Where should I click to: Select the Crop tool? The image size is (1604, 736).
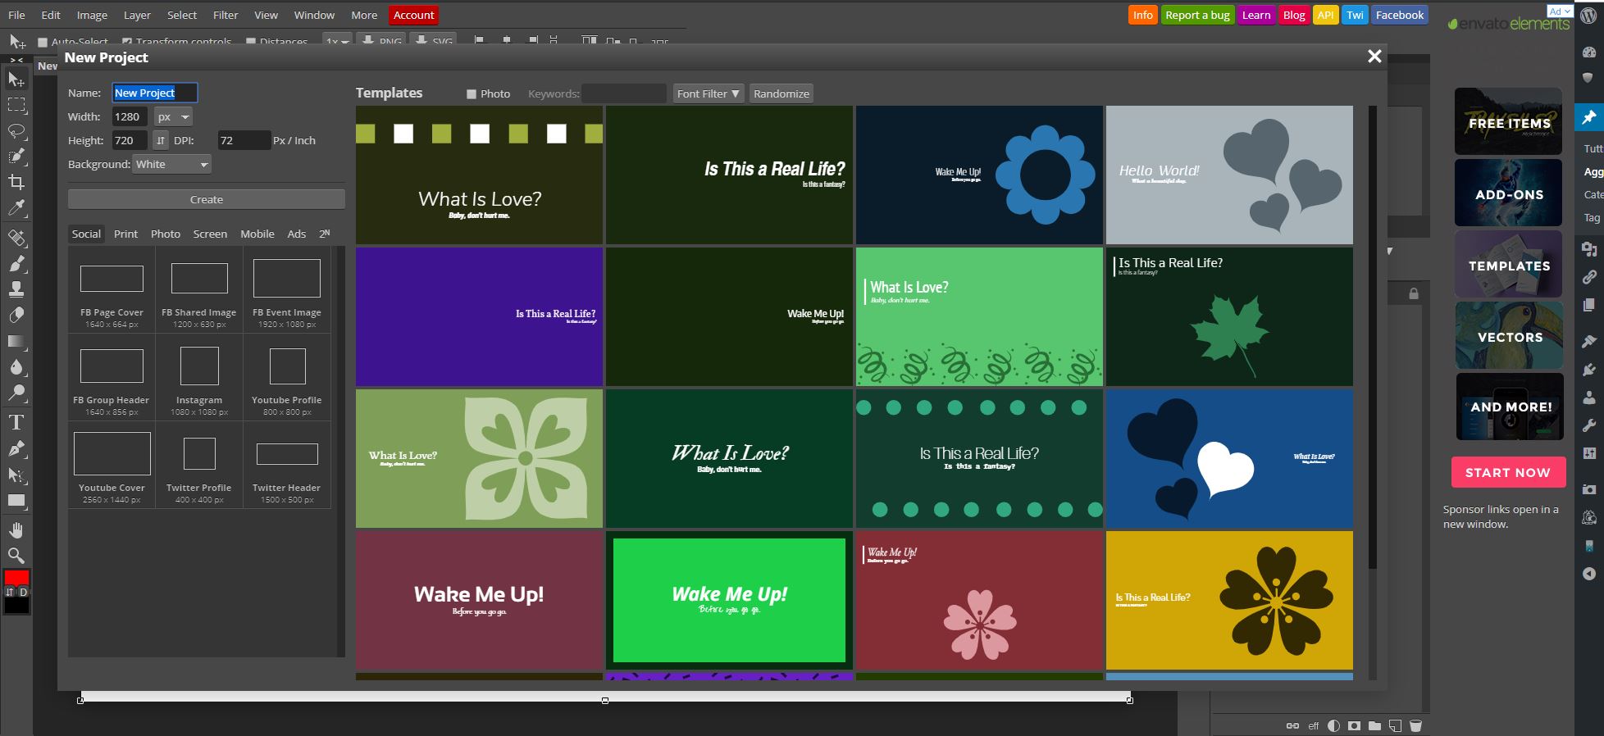[16, 182]
